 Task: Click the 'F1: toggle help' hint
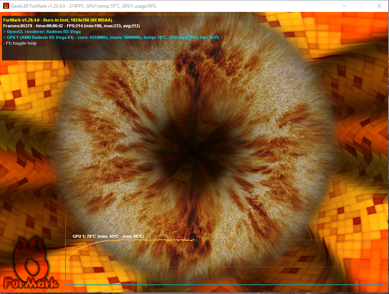[x=20, y=43]
